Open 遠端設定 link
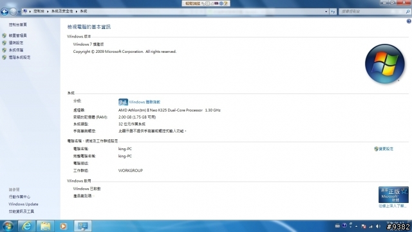412x232 pixels. pyautogui.click(x=15, y=43)
